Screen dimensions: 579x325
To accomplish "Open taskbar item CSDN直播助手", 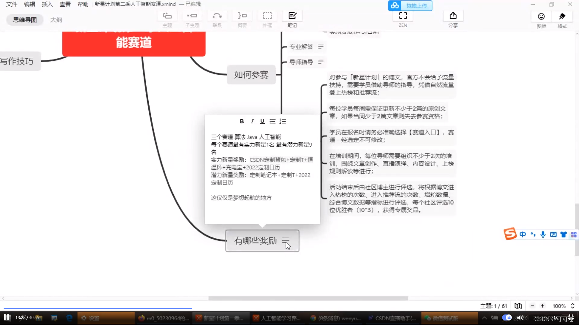I will coord(393,318).
